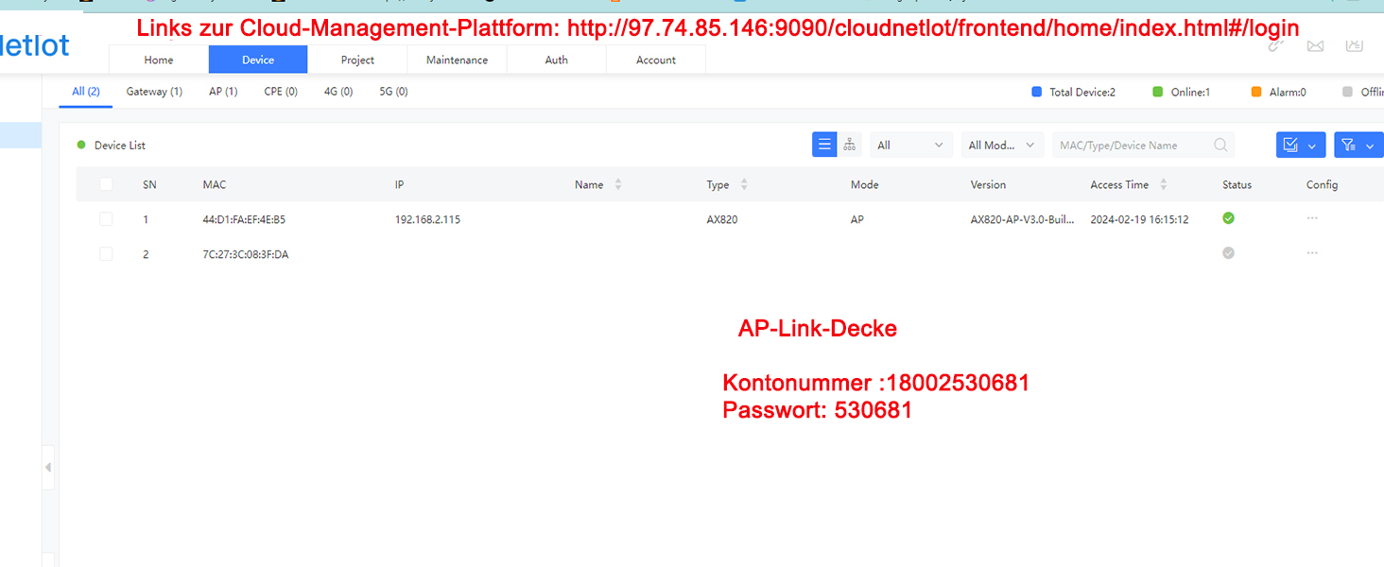
Task: Open the All status dropdown
Action: [910, 146]
